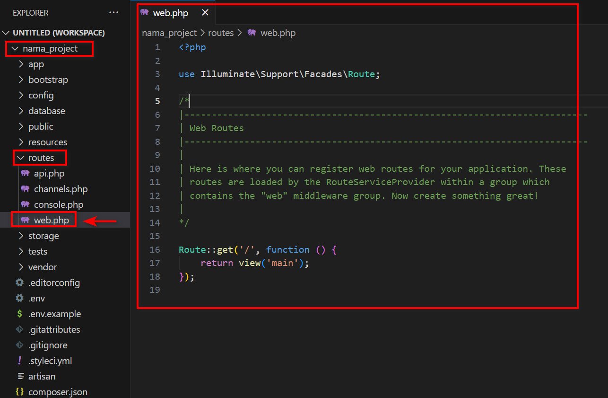This screenshot has width=608, height=398.
Task: Select web.php file icon in explorer
Action: coord(25,220)
